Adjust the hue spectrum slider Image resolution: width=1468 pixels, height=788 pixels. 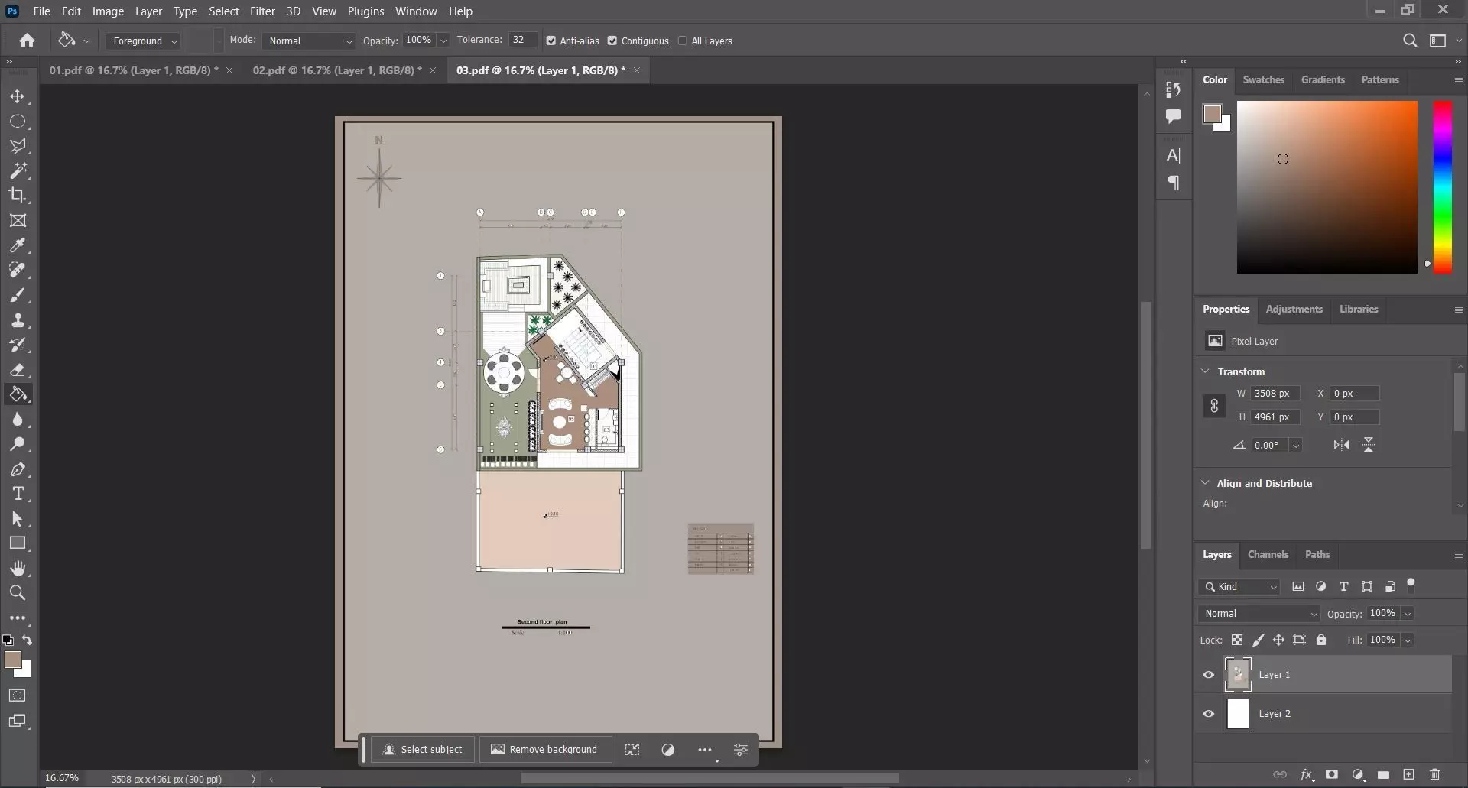(x=1443, y=186)
